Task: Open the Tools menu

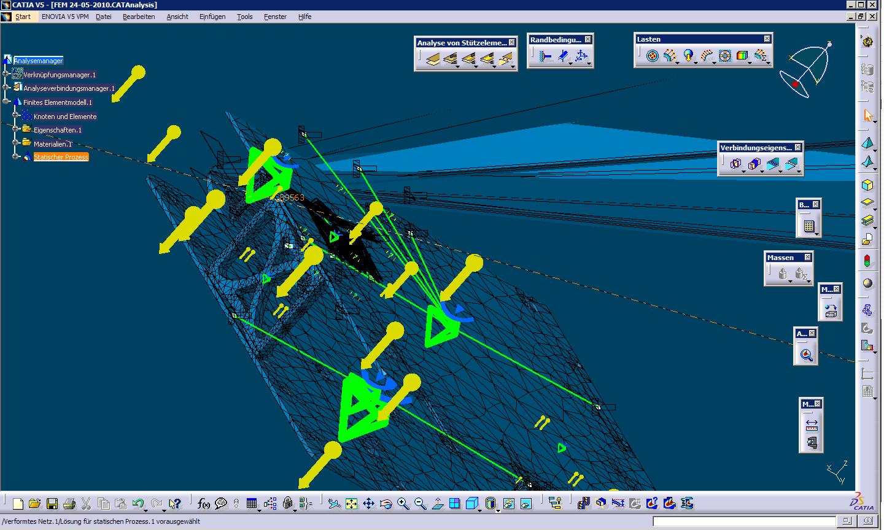Action: pos(245,17)
